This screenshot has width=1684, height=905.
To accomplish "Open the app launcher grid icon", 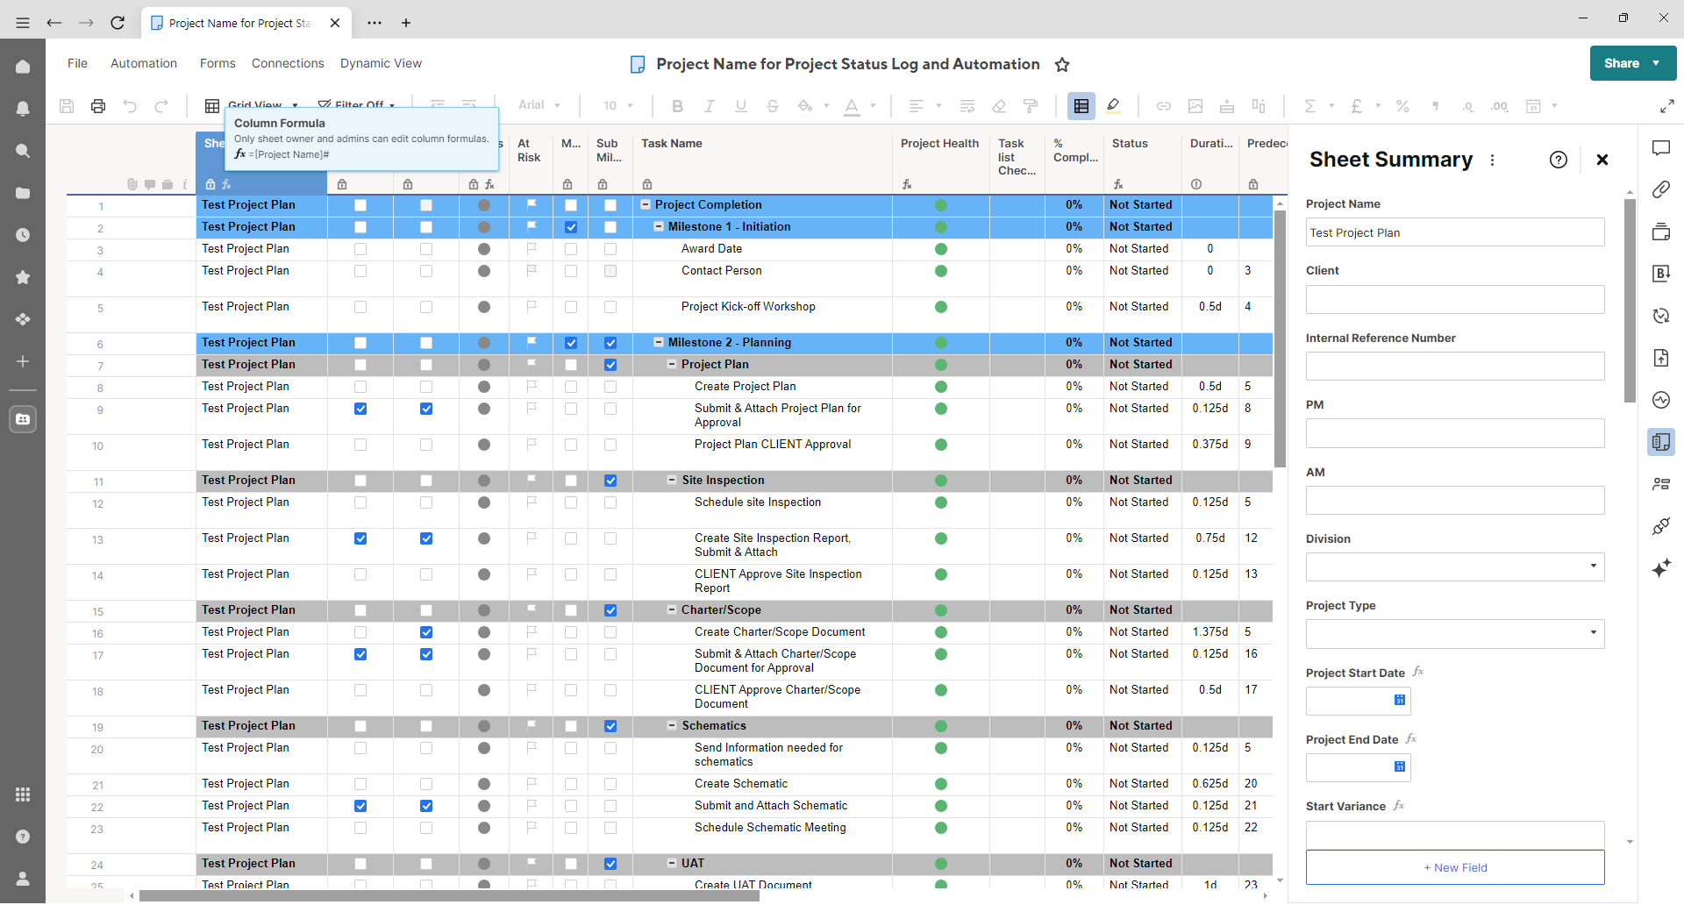I will (23, 795).
